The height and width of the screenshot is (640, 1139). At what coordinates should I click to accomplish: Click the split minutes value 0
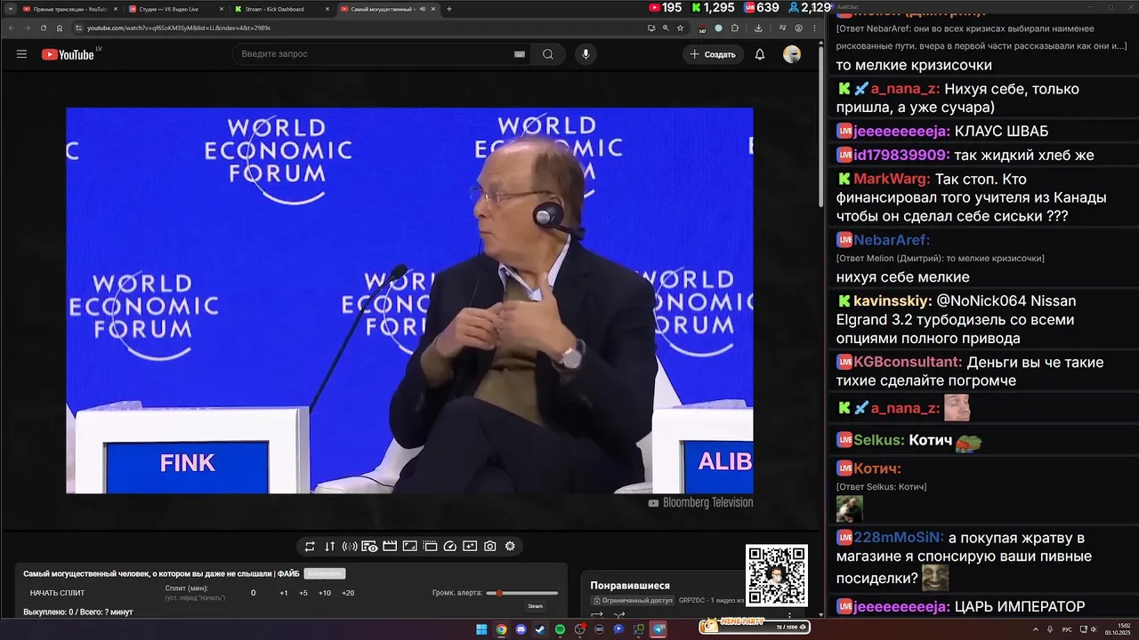click(x=253, y=593)
